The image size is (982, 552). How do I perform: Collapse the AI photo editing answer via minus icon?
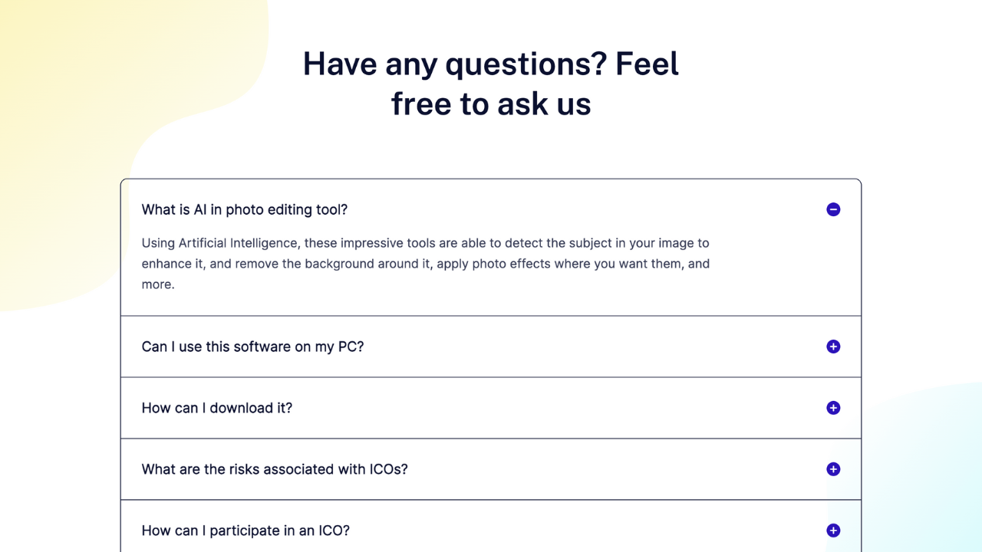pos(833,209)
